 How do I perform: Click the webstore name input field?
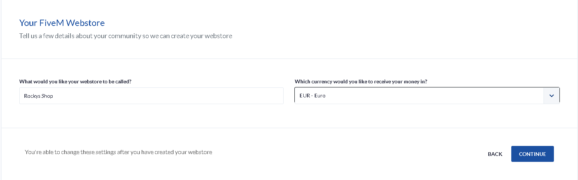(x=151, y=96)
